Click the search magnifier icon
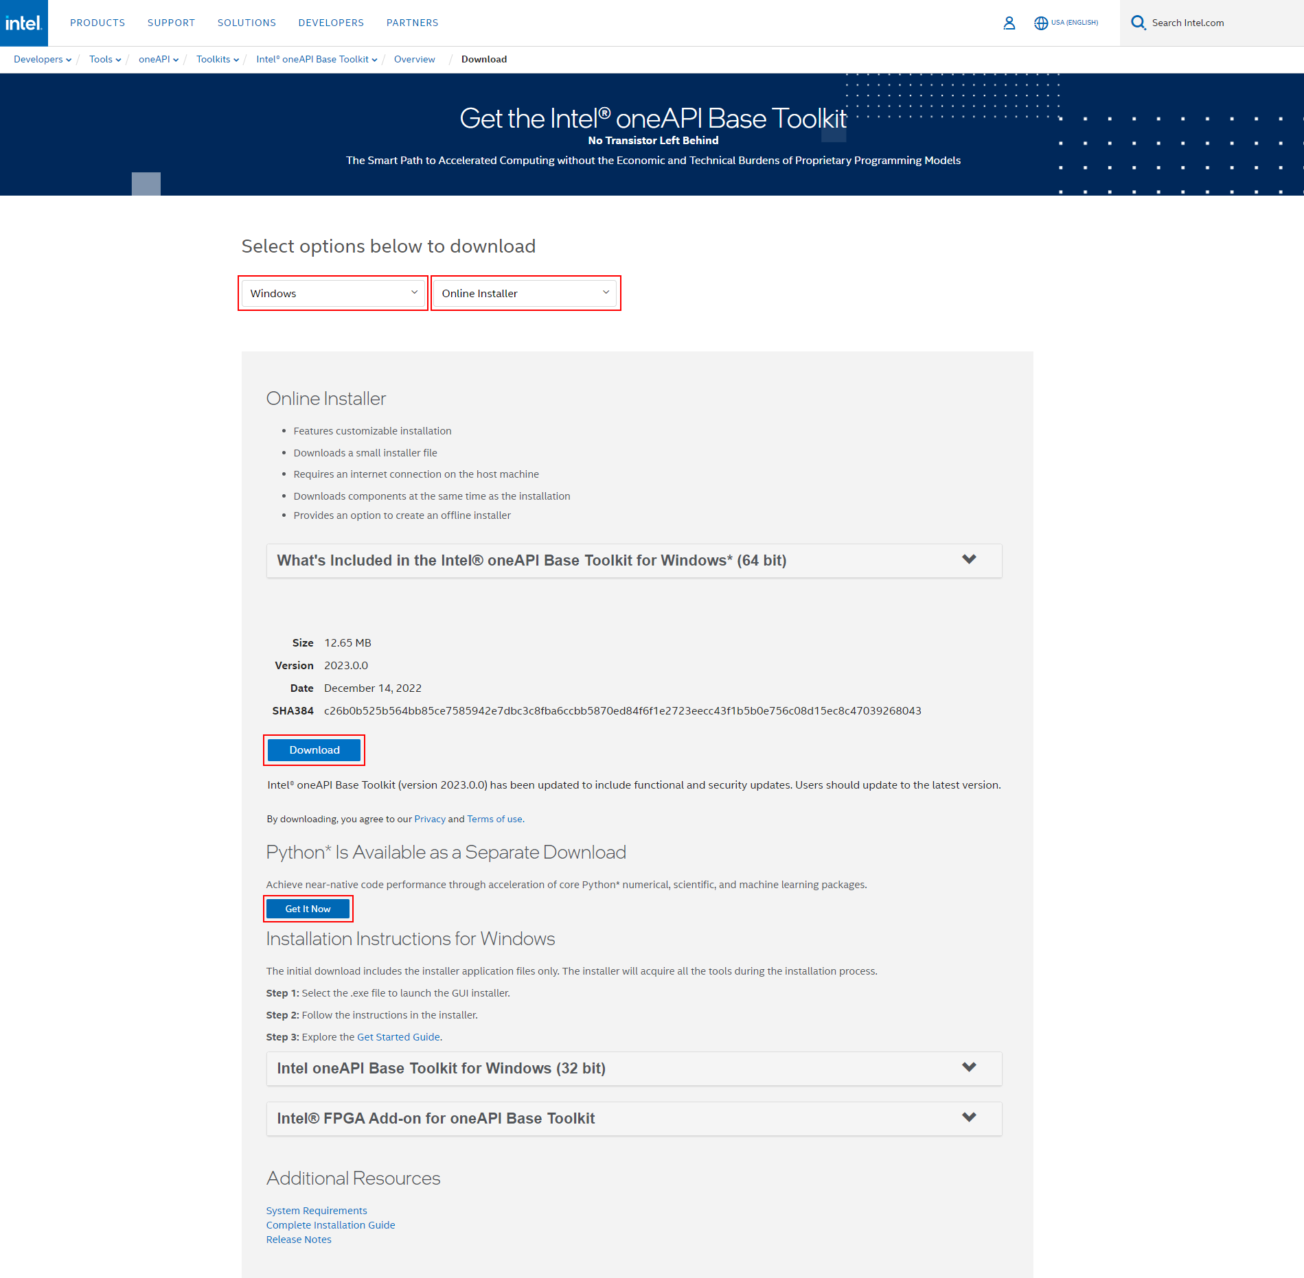 click(1138, 23)
